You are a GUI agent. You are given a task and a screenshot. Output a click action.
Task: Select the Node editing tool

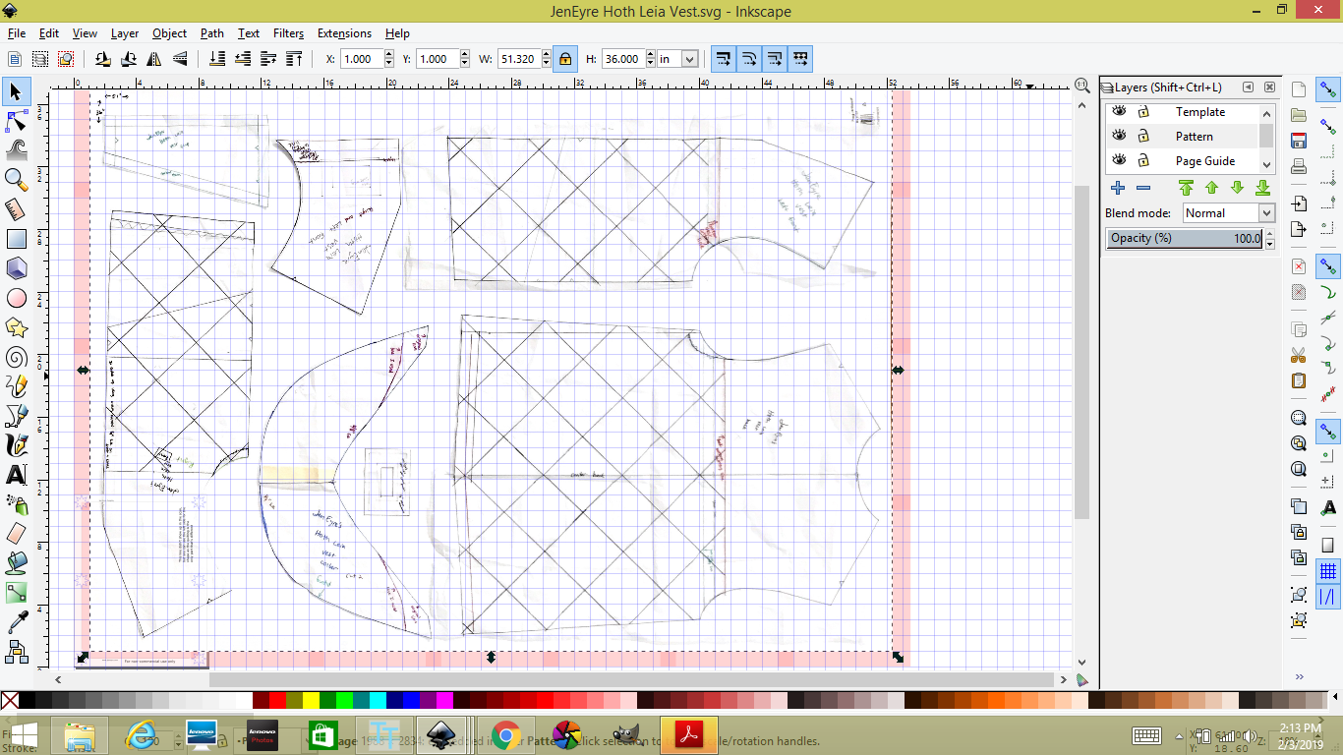(x=16, y=121)
